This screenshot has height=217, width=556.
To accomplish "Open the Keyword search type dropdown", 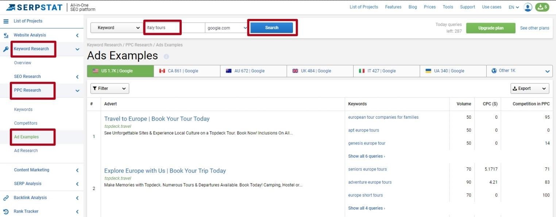I will click(x=117, y=28).
